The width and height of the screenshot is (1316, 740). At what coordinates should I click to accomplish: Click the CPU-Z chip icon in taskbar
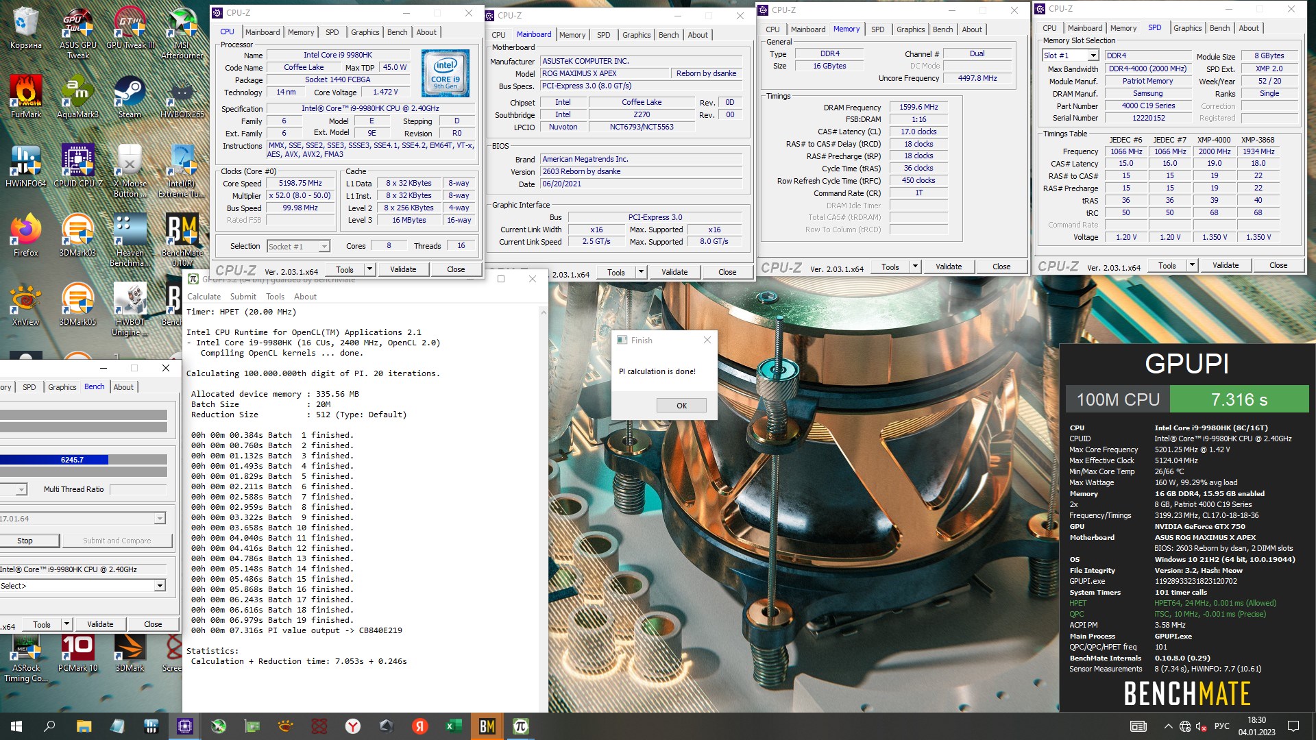click(x=185, y=726)
